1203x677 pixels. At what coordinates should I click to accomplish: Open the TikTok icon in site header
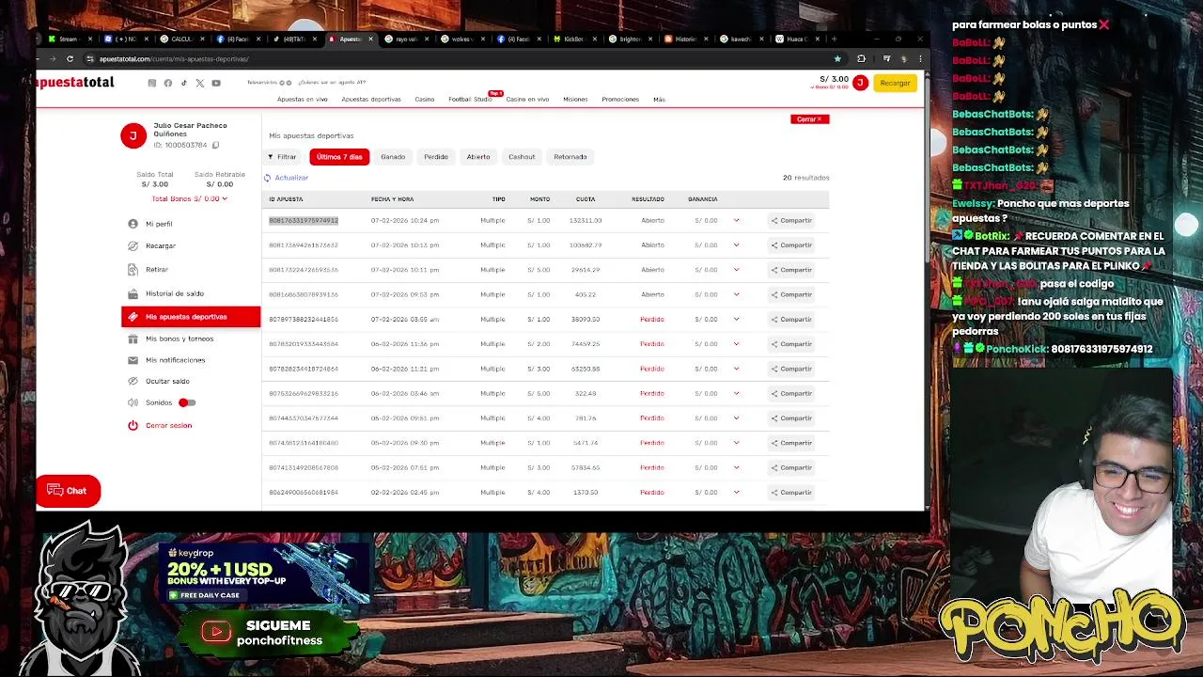(183, 83)
